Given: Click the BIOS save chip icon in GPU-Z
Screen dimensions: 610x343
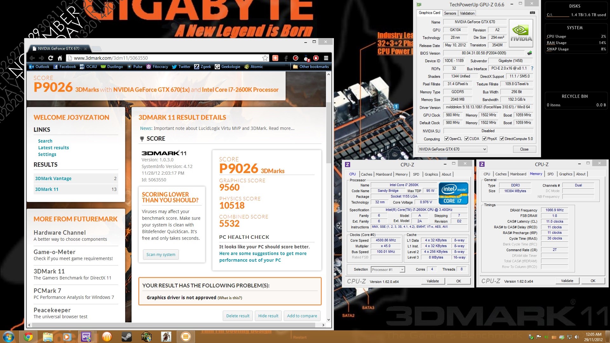Looking at the screenshot, I should tap(530, 53).
